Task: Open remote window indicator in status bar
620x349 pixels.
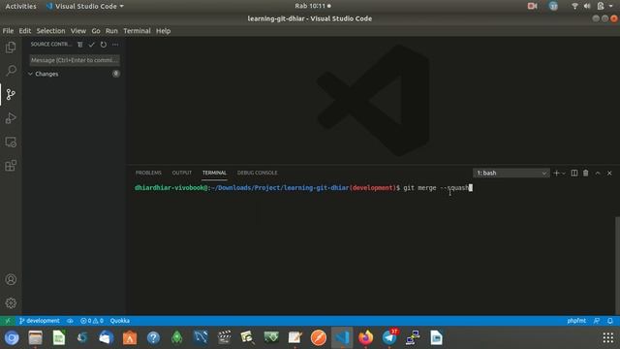Action: [x=8, y=321]
